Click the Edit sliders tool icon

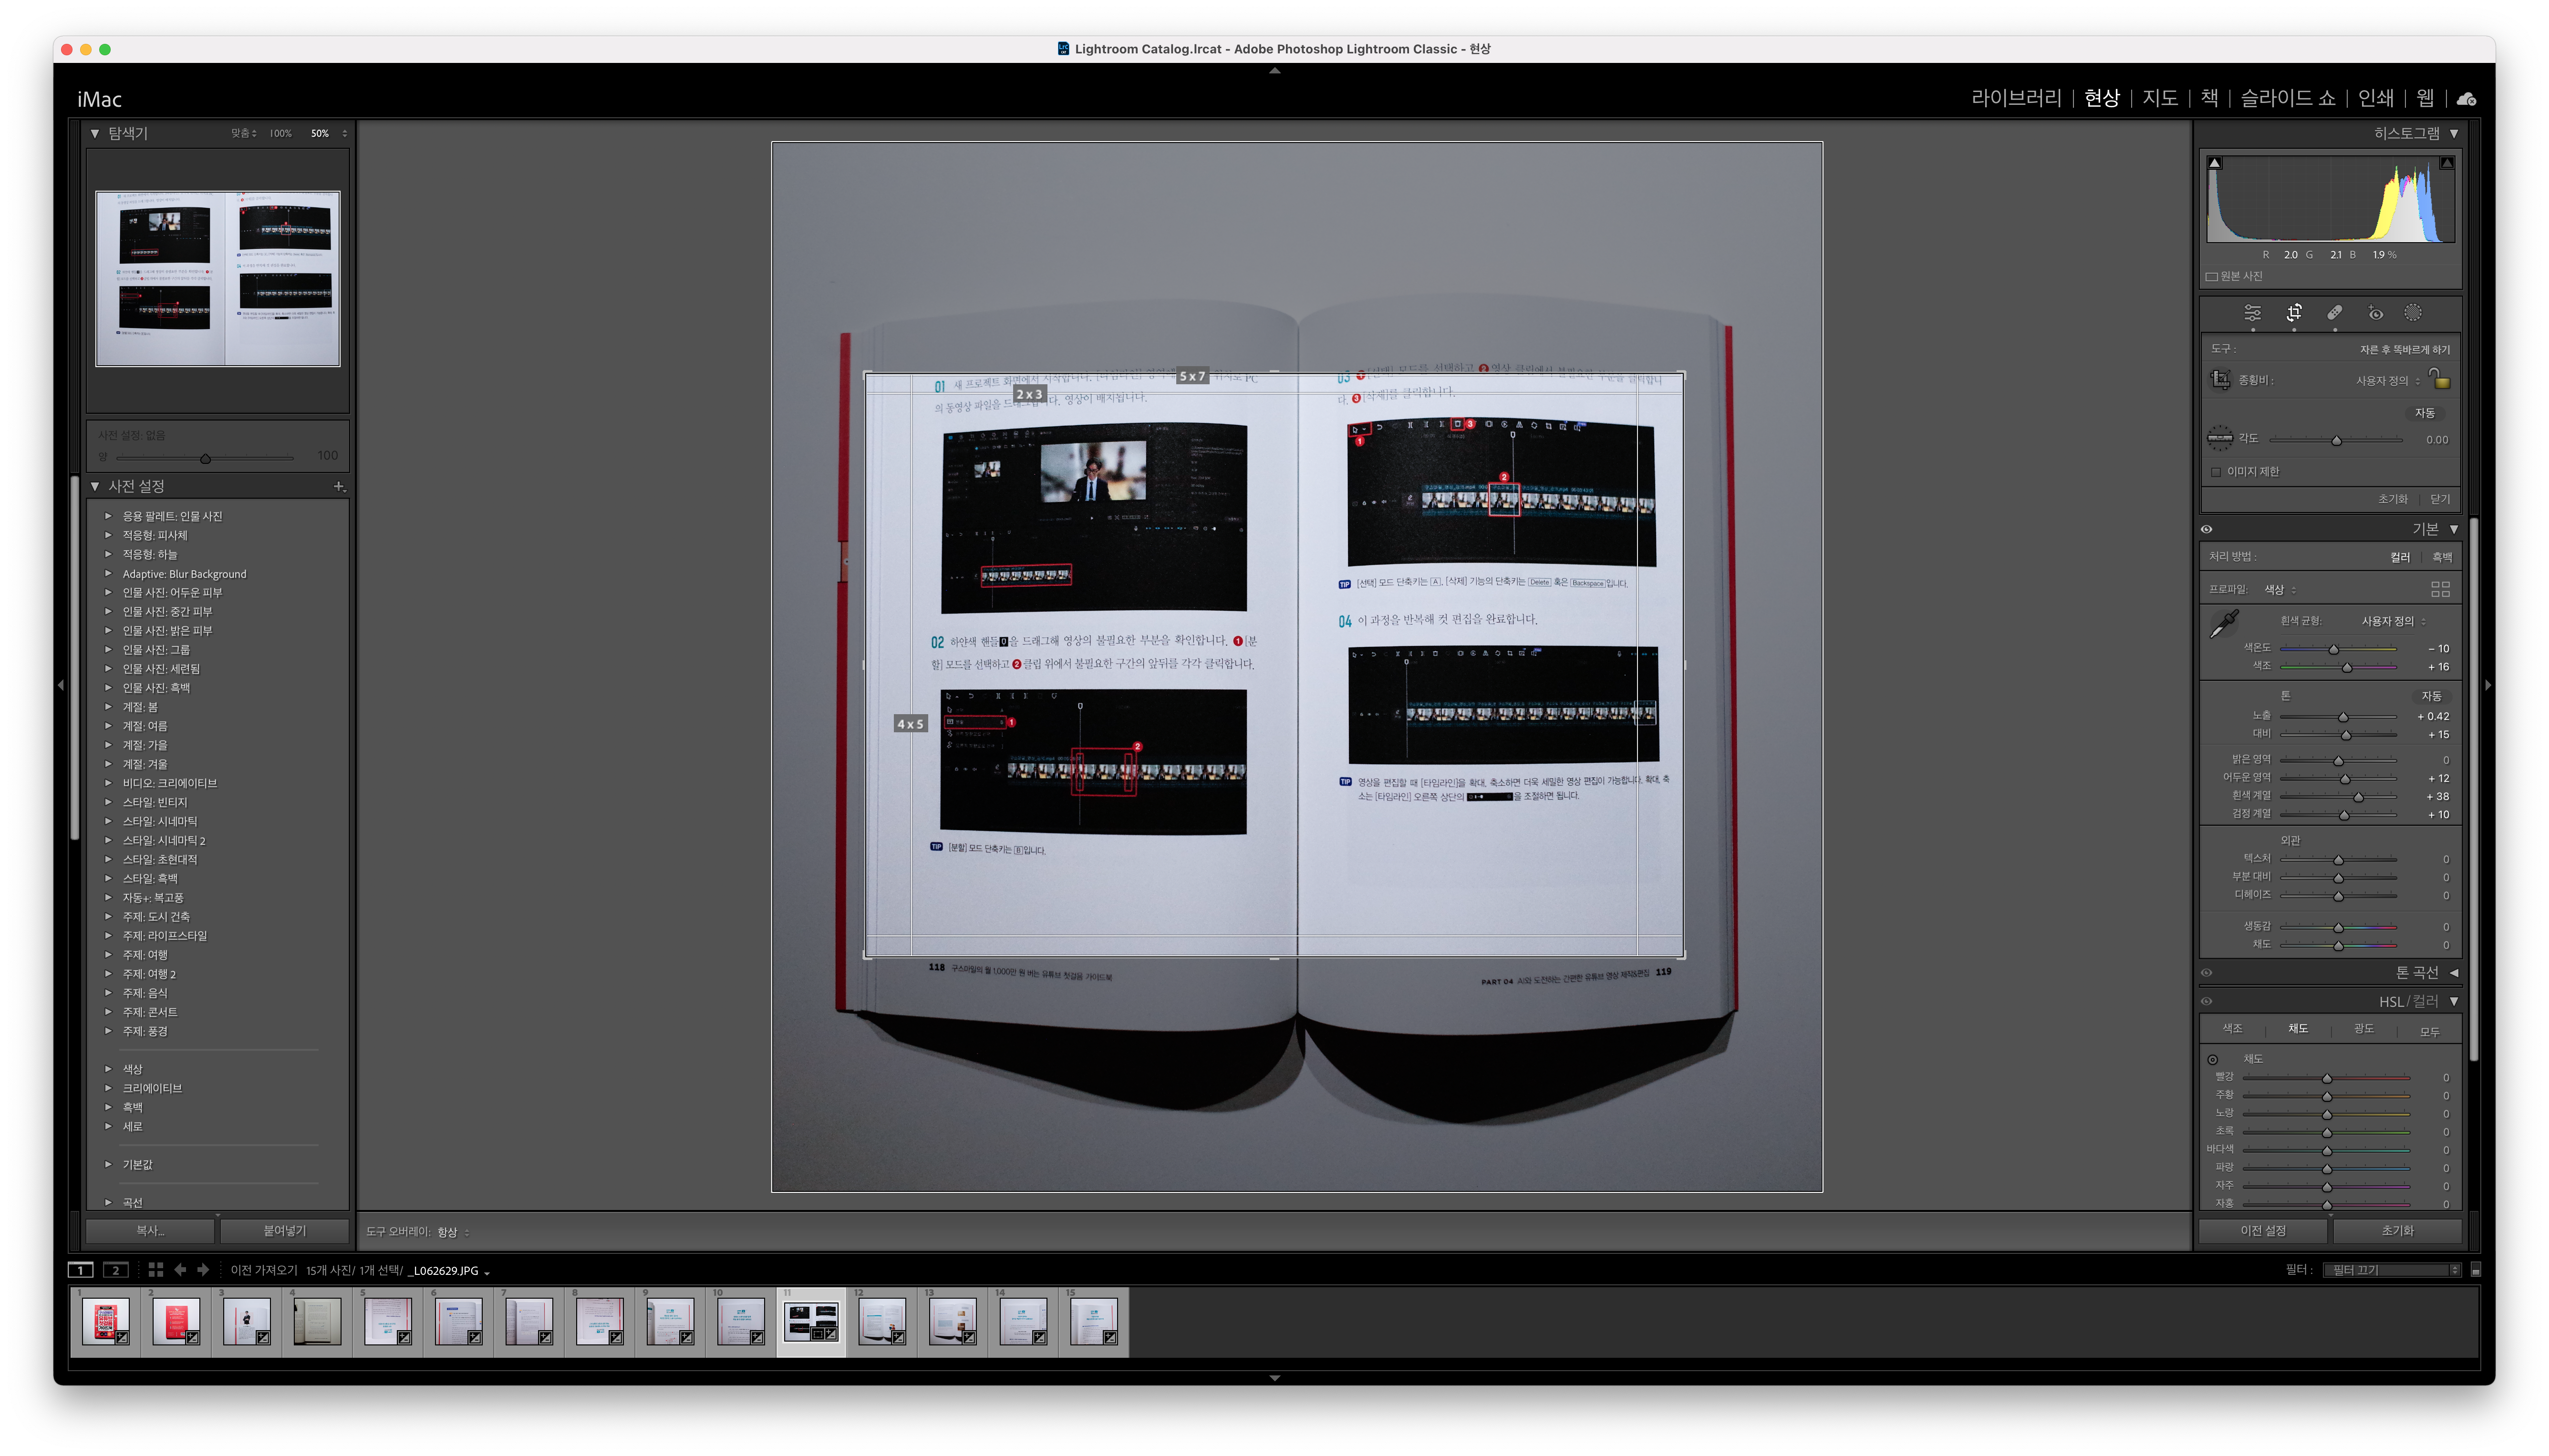(2253, 313)
